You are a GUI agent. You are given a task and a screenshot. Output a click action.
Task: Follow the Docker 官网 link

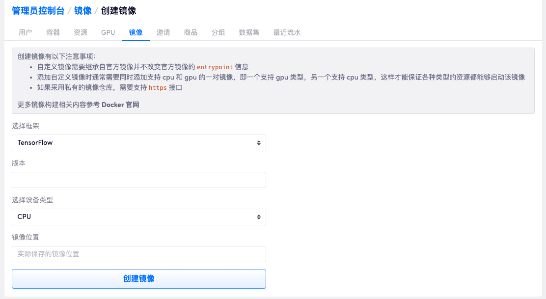[120, 105]
